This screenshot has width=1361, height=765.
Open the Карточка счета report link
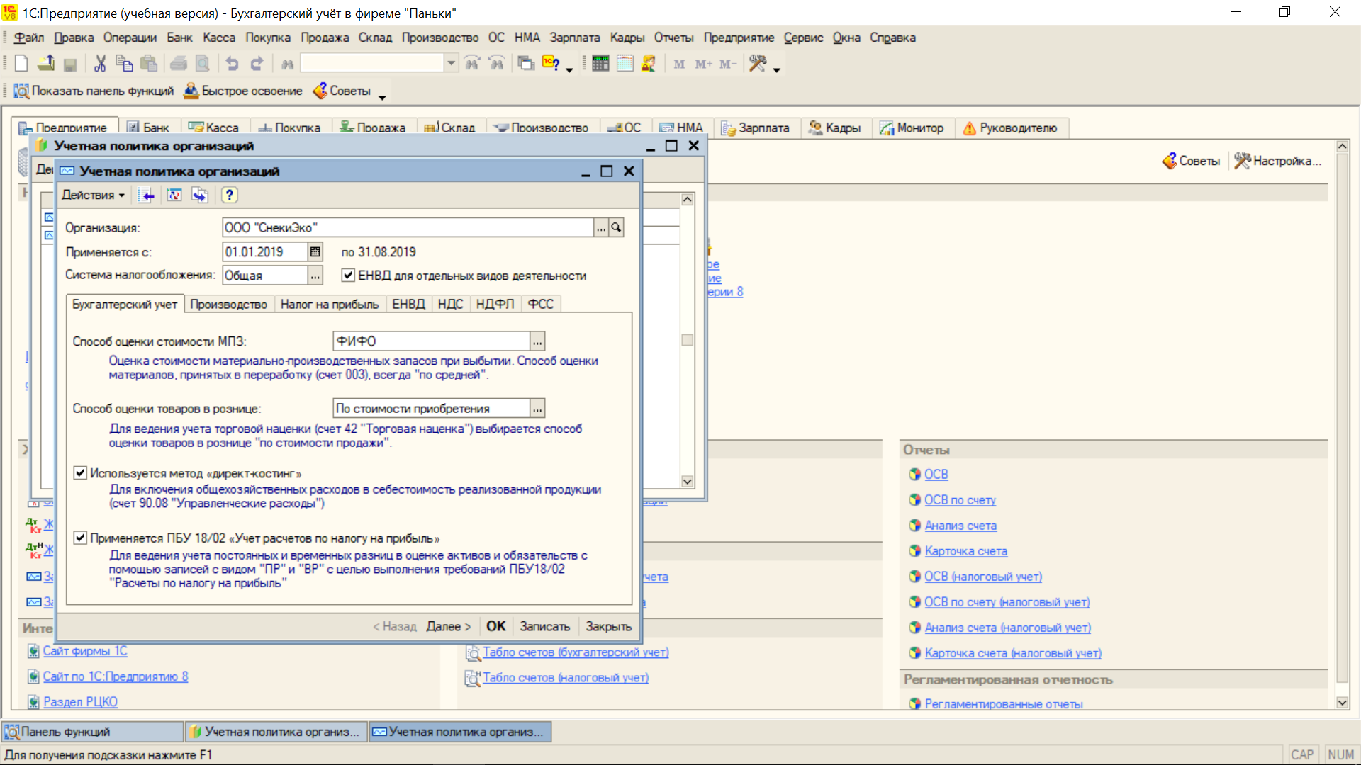click(x=965, y=551)
